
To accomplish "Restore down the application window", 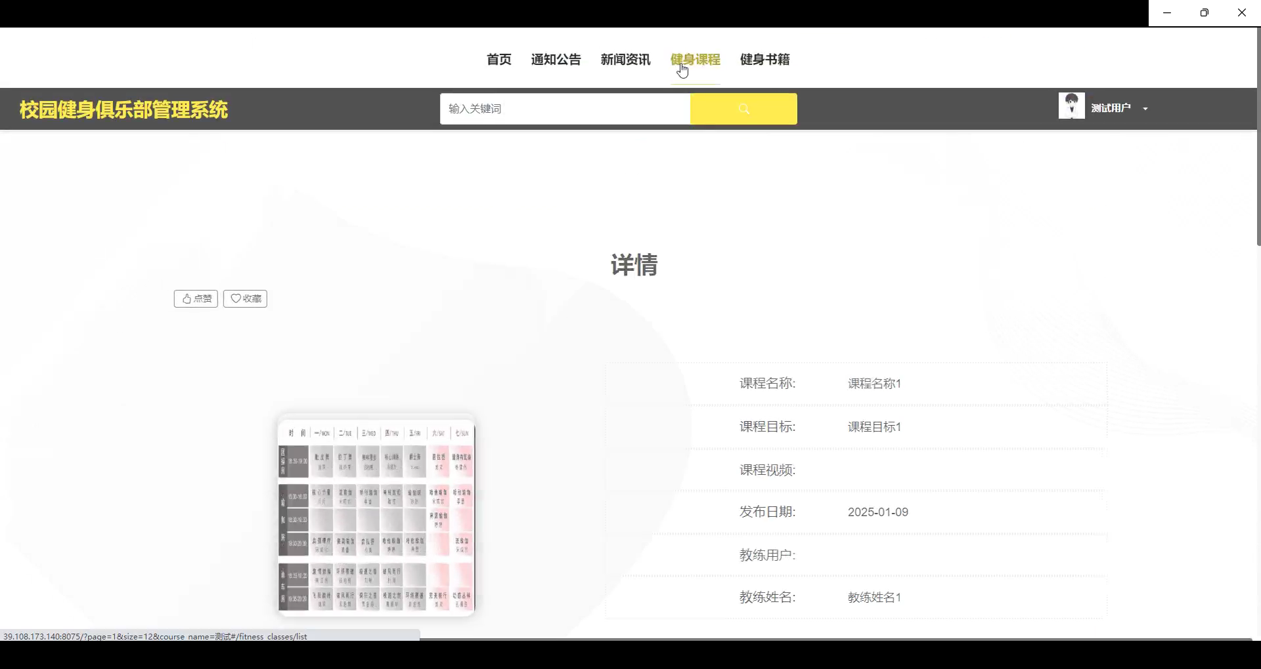I will click(x=1205, y=12).
